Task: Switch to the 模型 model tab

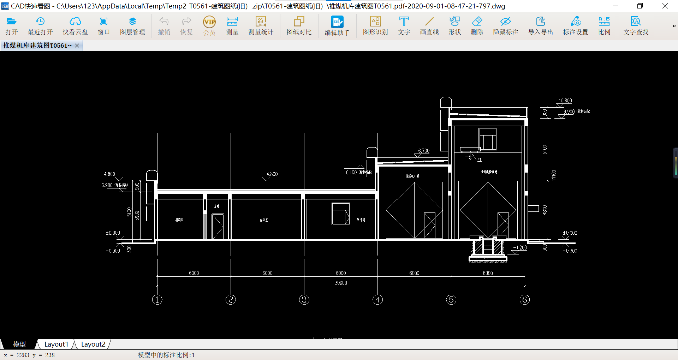Action: [19, 344]
